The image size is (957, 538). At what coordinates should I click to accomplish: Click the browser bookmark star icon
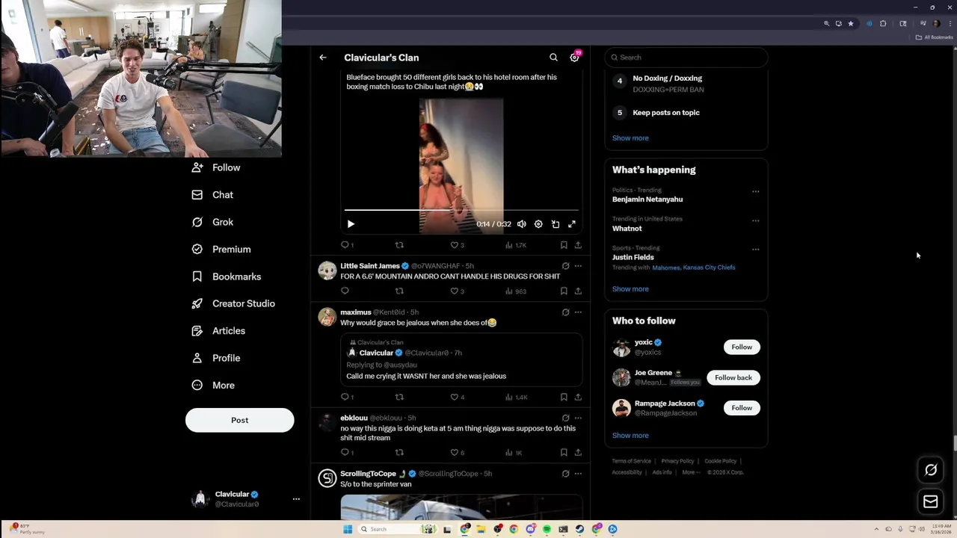(850, 23)
